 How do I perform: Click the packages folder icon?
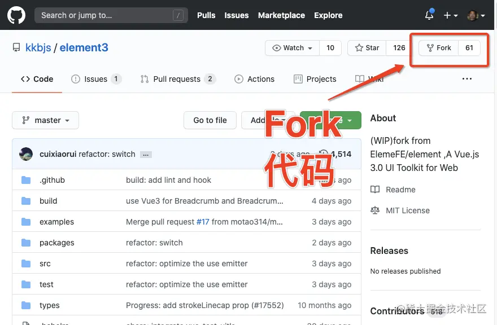(26, 243)
